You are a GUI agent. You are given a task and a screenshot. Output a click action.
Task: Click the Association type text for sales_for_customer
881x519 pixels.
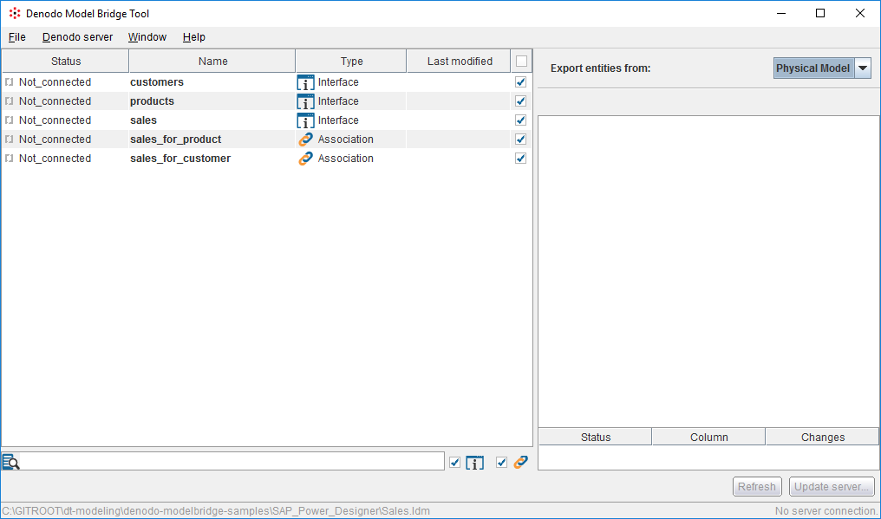pyautogui.click(x=345, y=159)
